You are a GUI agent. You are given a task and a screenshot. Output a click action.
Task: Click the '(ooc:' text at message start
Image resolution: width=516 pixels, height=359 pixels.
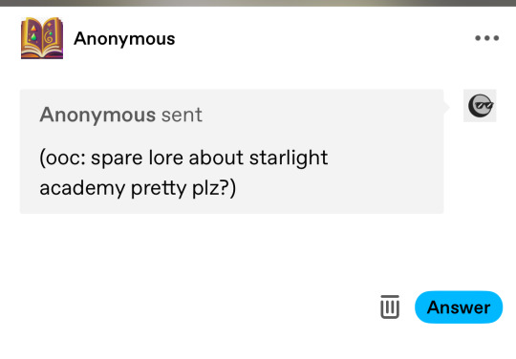(62, 158)
